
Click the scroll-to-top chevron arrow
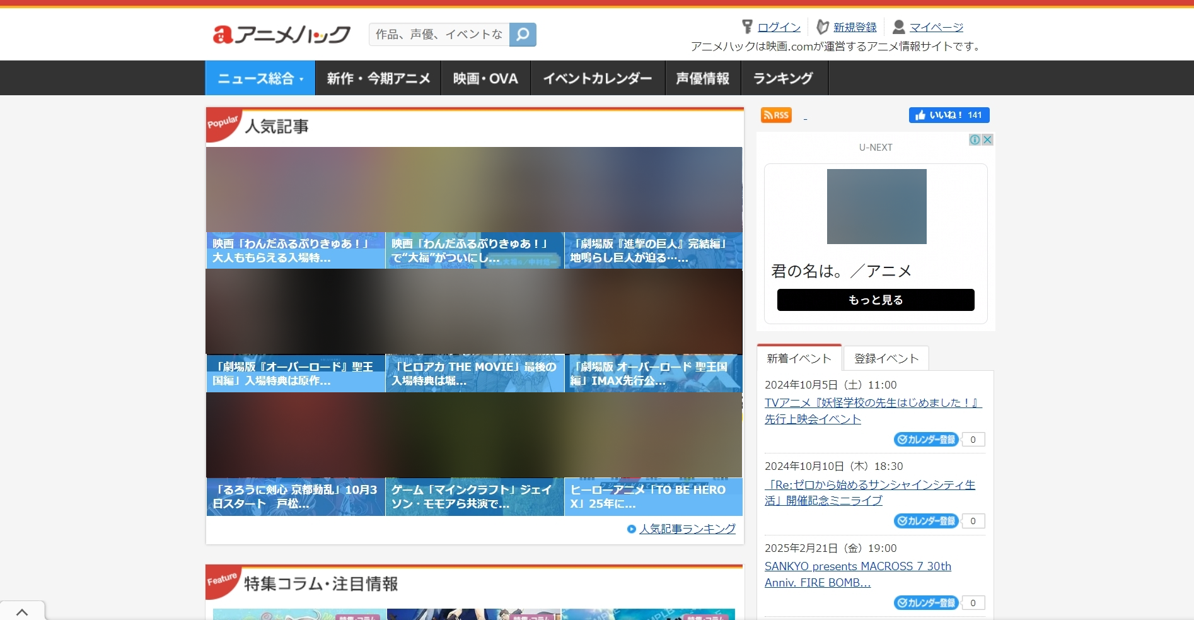(22, 612)
